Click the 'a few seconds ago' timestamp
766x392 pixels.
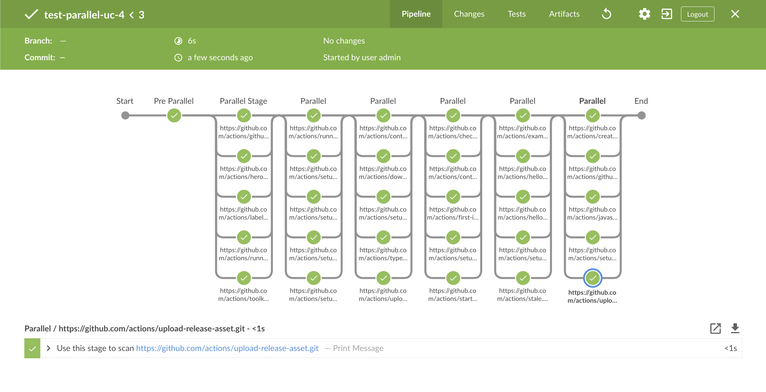click(x=220, y=57)
